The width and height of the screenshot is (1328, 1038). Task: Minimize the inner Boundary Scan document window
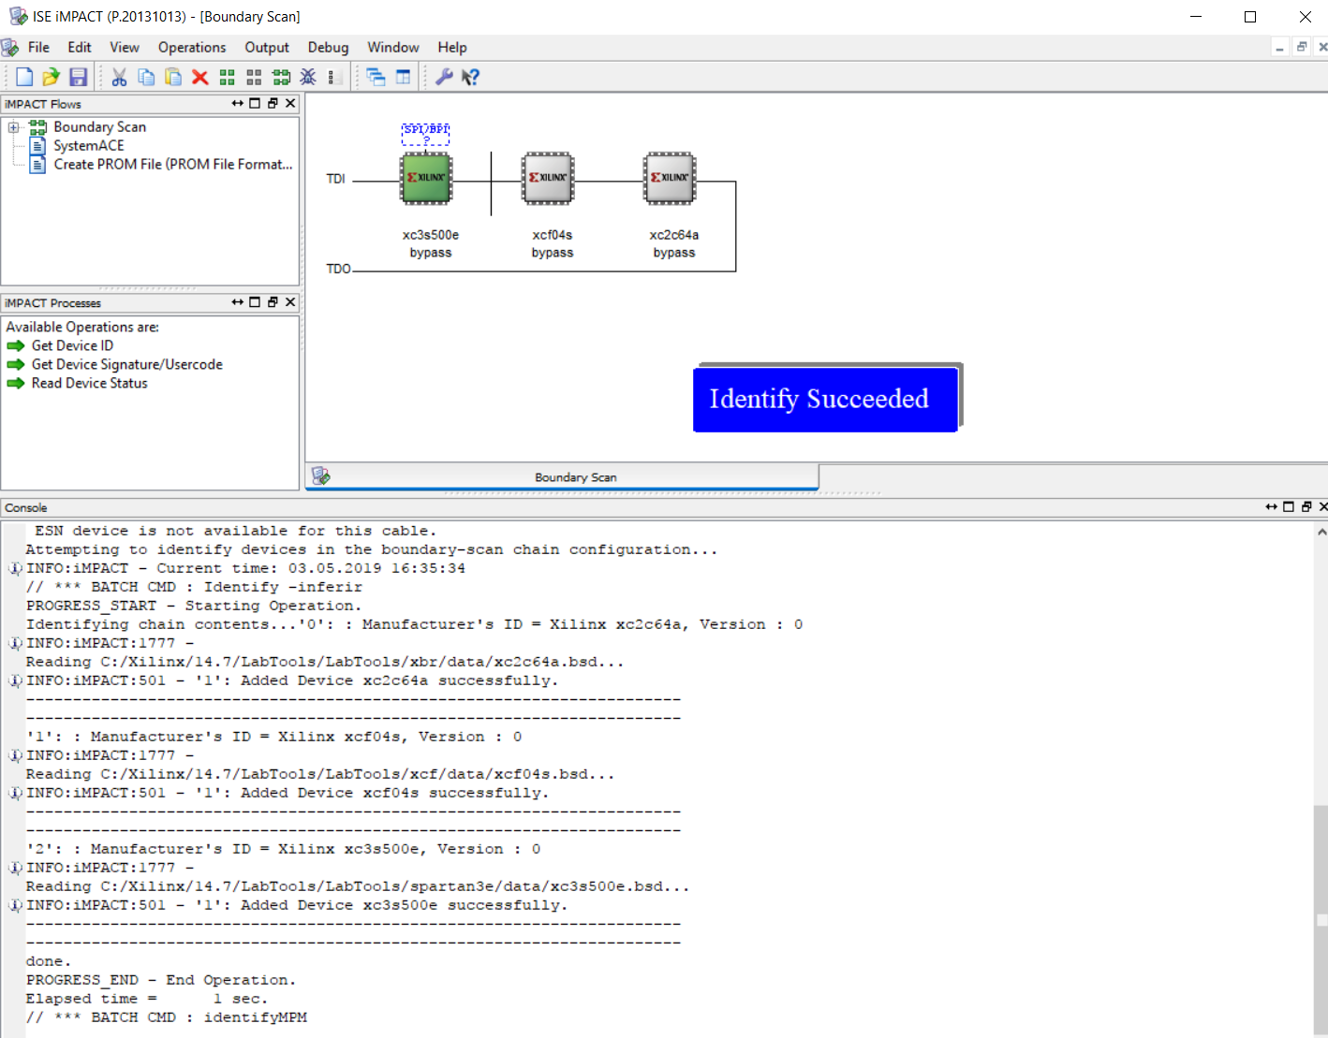1279,48
